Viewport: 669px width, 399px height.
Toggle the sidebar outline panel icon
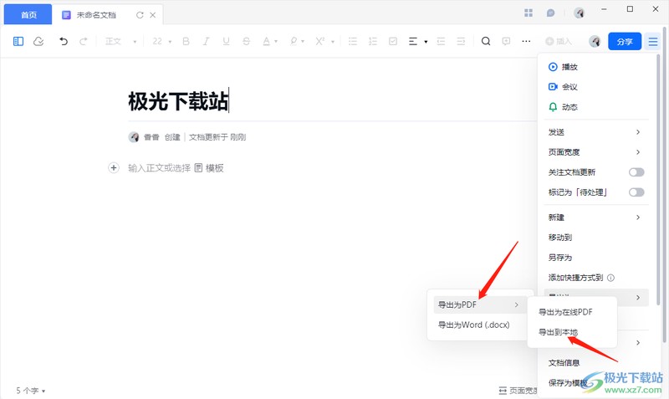18,41
